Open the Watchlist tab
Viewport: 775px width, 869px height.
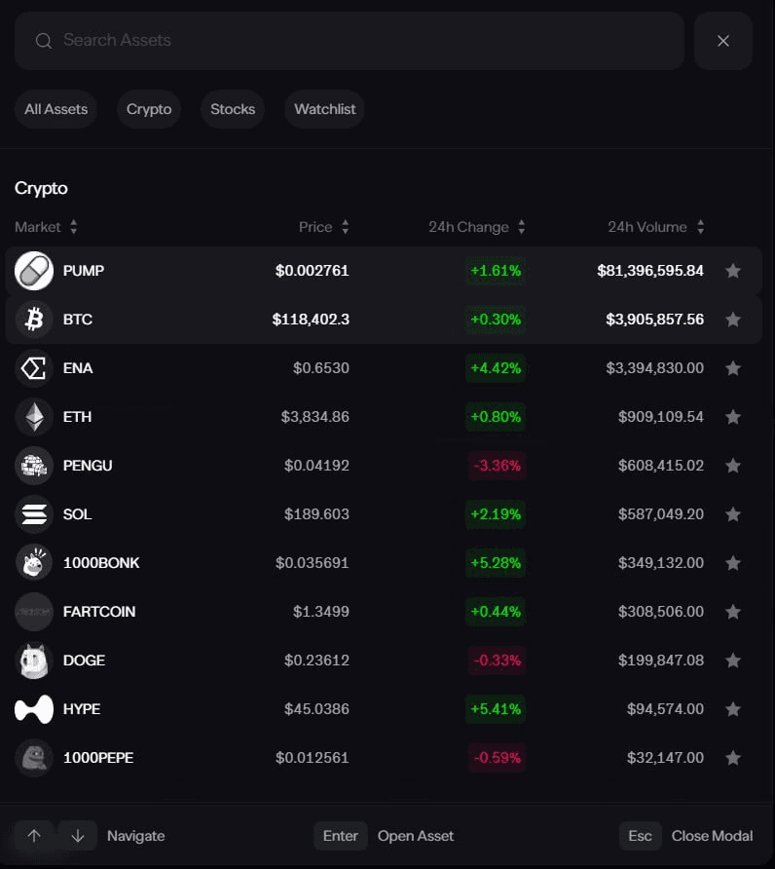(x=325, y=109)
